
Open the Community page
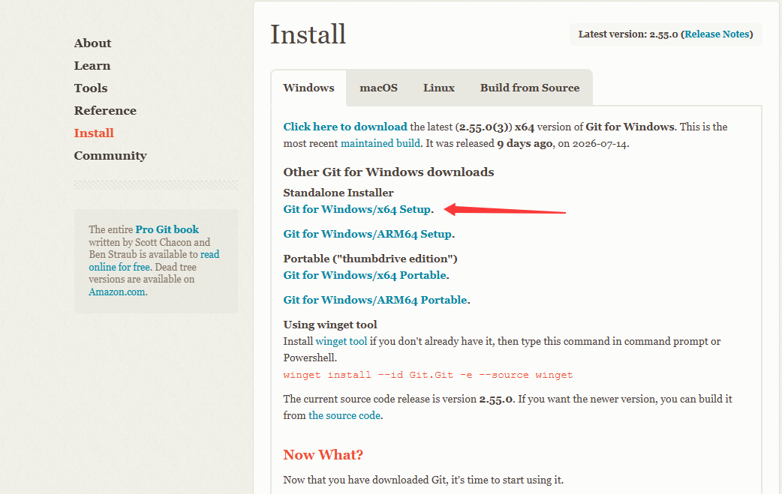coord(110,156)
